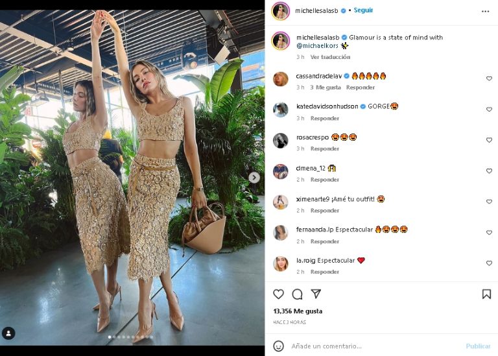
Task: Share the post via paper plane icon
Action: click(316, 294)
